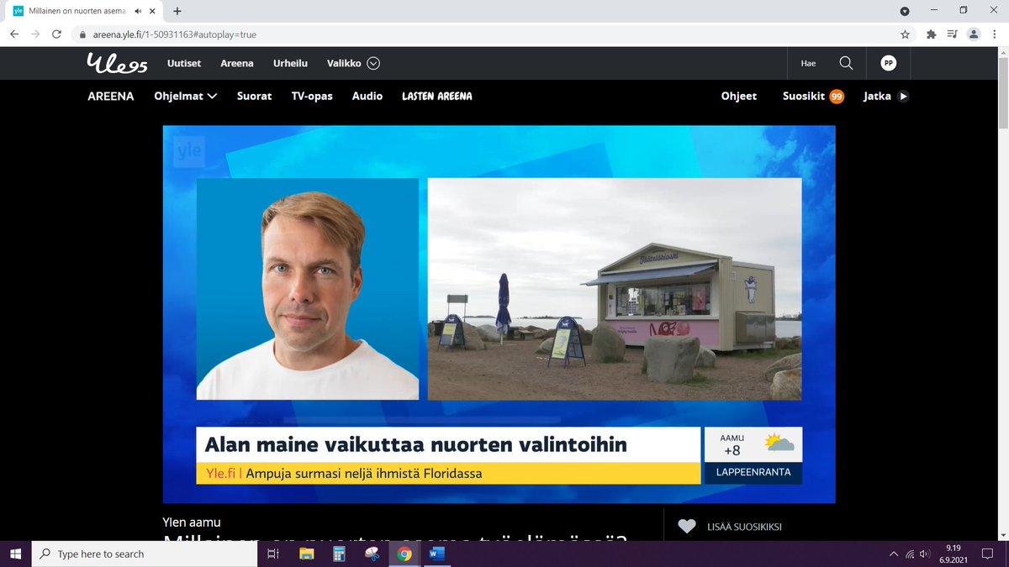Viewport: 1009px width, 567px height.
Task: Open the tab search dropdown arrow
Action: point(905,11)
